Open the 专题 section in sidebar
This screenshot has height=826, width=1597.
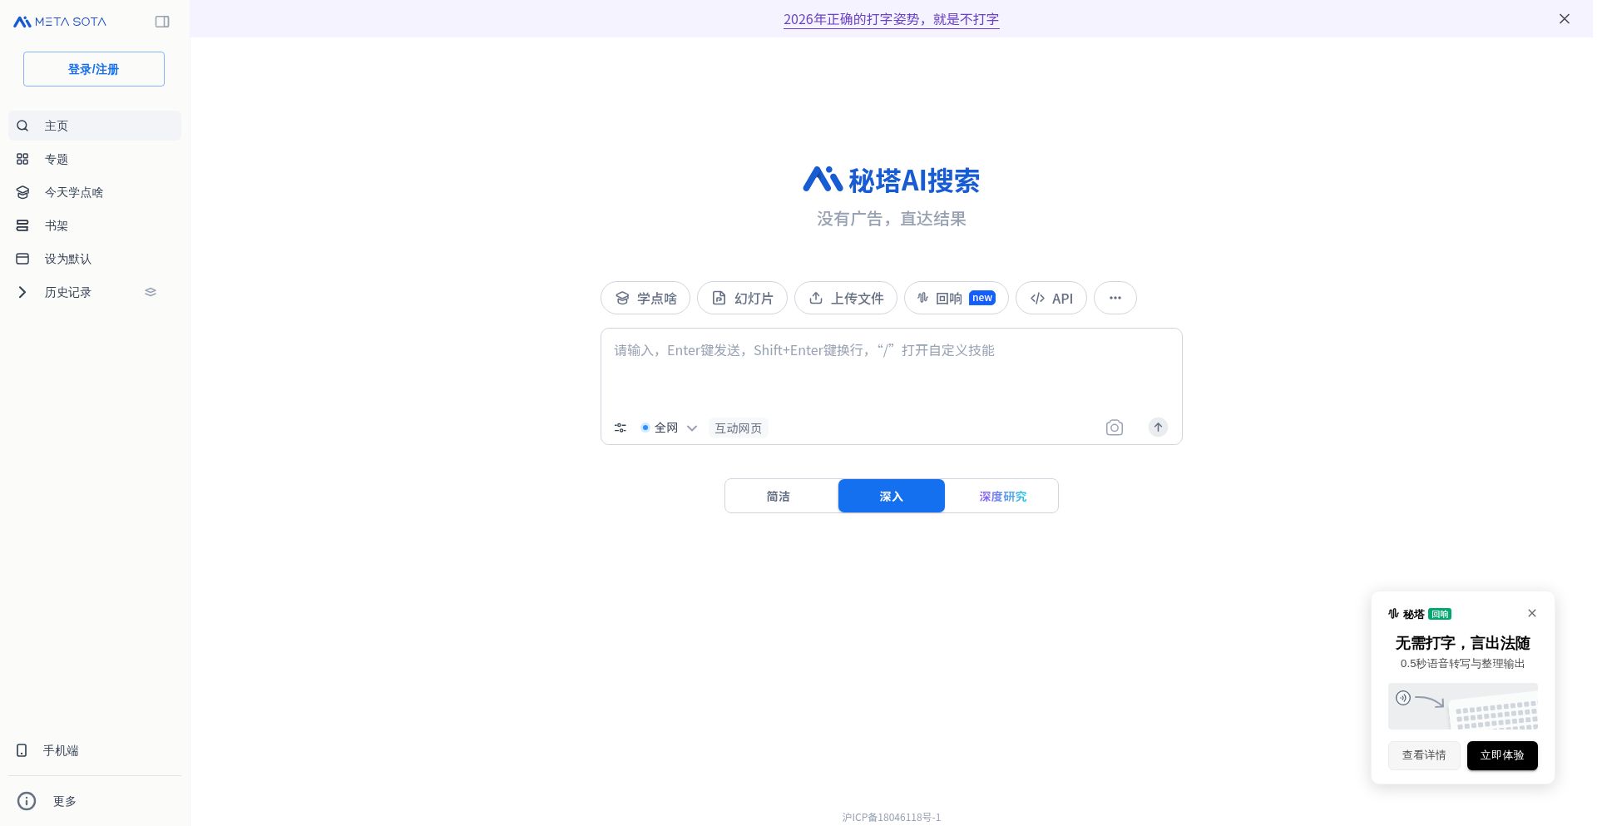(57, 159)
